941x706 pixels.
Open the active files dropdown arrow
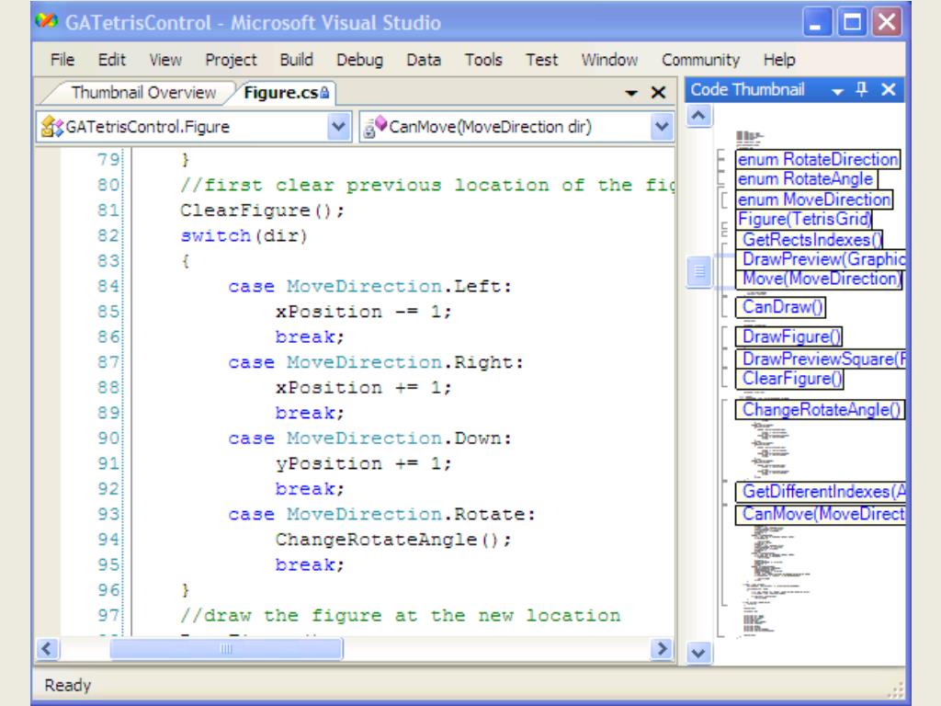click(630, 93)
